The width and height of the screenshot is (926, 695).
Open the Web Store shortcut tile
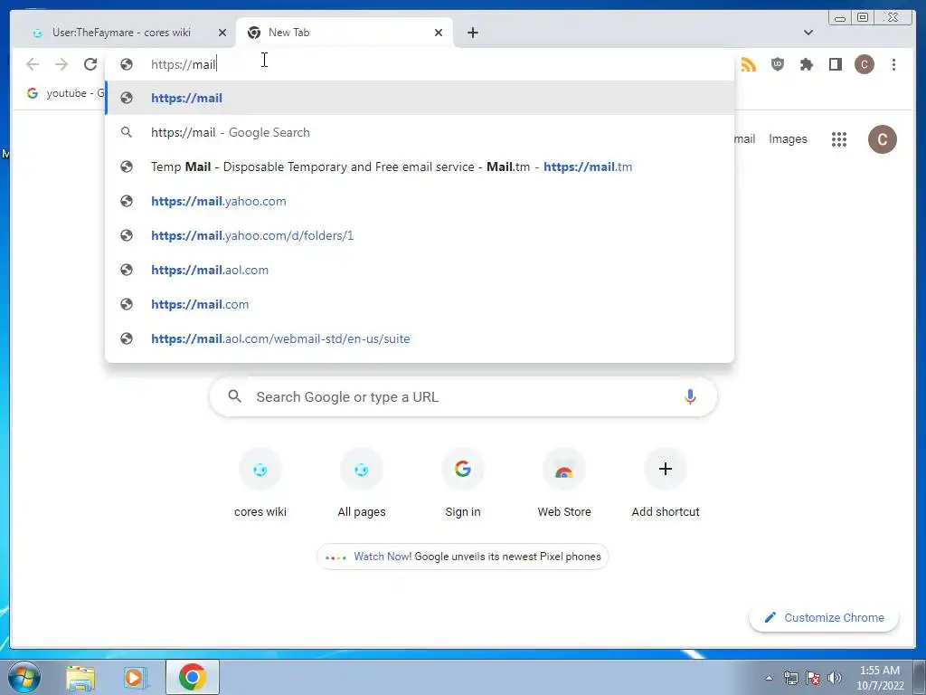564,483
